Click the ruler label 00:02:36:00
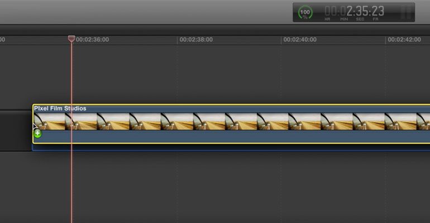 click(92, 40)
